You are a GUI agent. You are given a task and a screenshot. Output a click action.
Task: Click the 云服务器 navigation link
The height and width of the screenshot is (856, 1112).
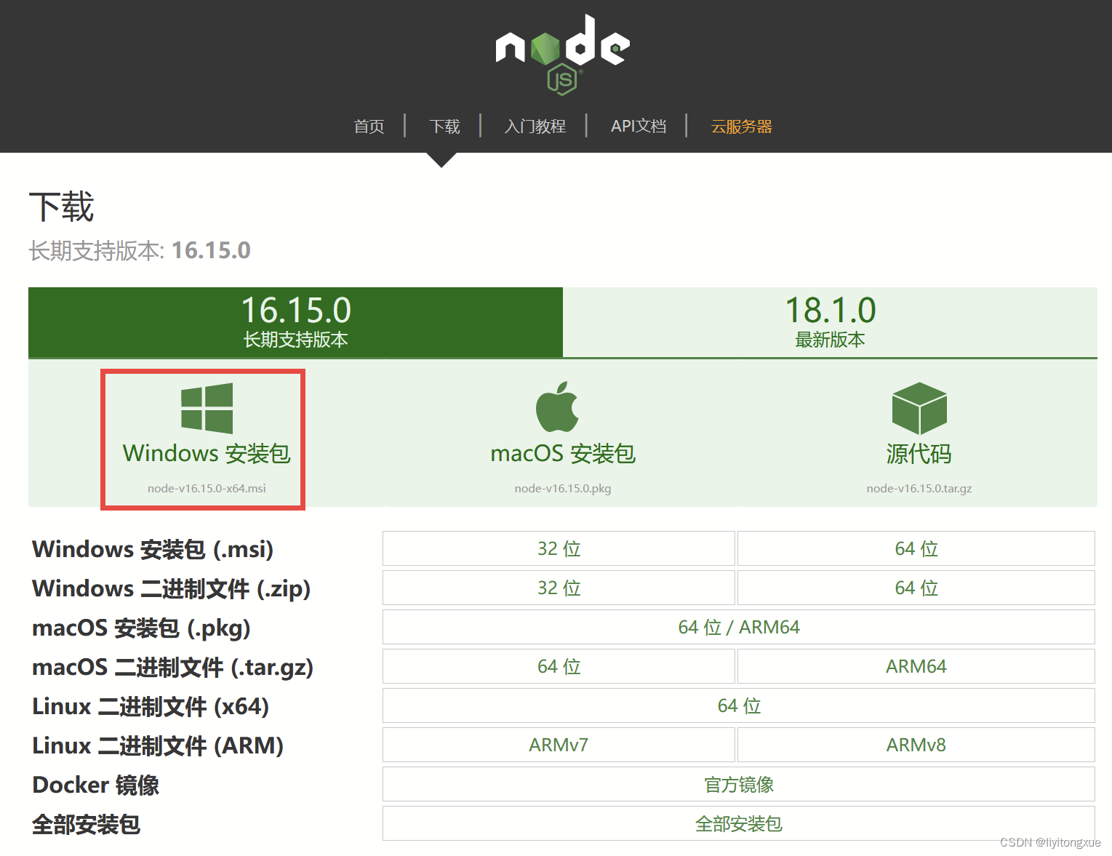(740, 126)
